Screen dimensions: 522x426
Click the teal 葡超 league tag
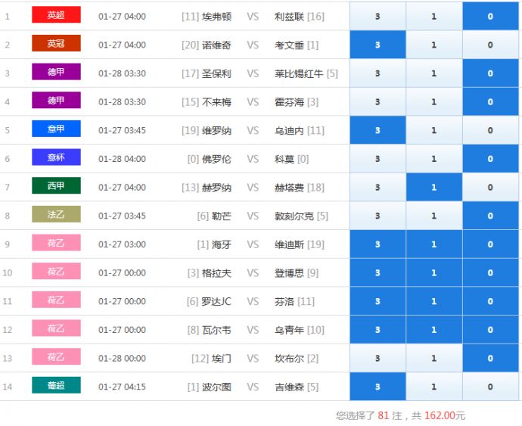tap(56, 386)
